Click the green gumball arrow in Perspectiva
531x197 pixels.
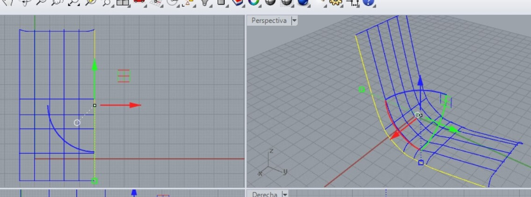point(454,130)
